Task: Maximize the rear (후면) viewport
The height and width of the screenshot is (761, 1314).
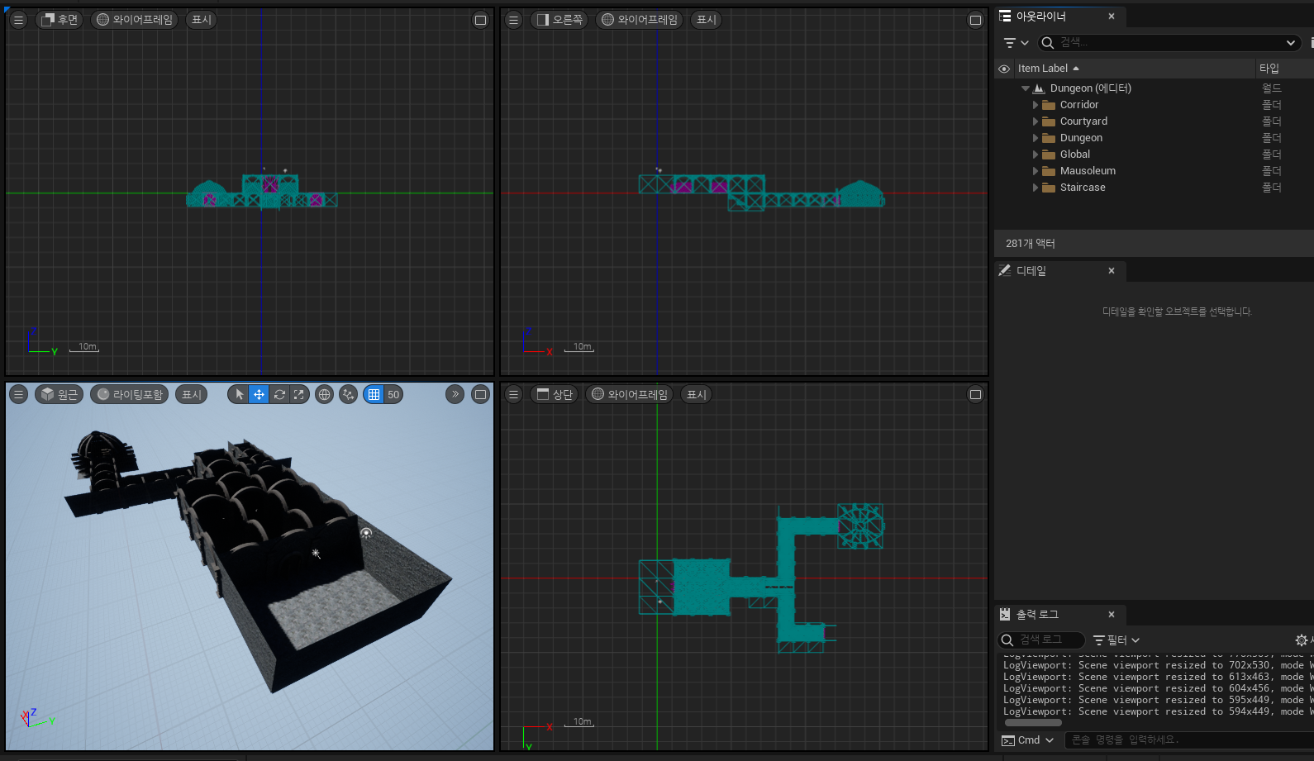Action: 480,20
